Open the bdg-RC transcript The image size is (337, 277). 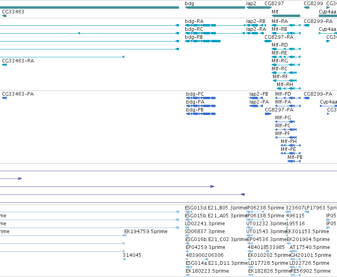pos(194,29)
